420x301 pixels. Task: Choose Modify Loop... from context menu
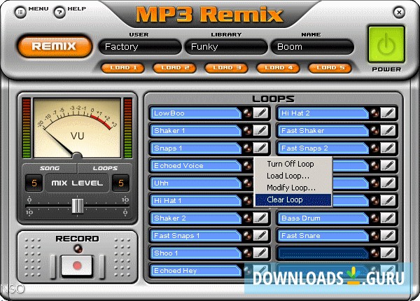[293, 188]
